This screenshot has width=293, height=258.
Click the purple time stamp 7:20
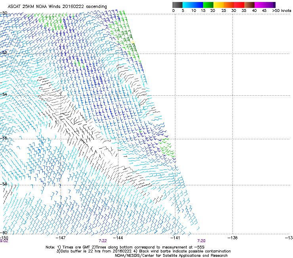point(201,241)
